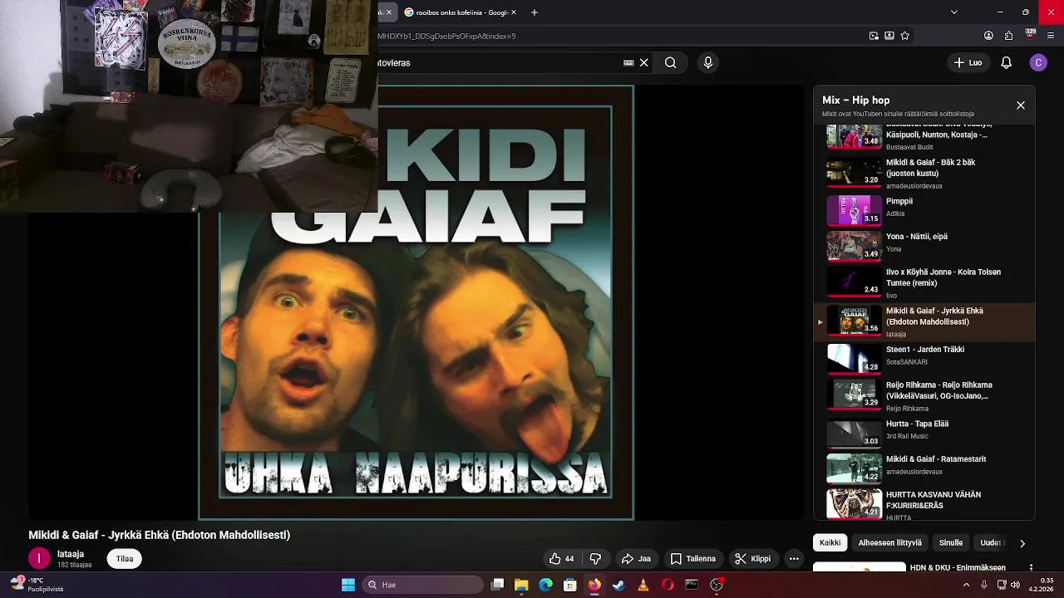Click the install/save page icon in address bar
Viewport: 1064px width, 598px height.
point(889,36)
